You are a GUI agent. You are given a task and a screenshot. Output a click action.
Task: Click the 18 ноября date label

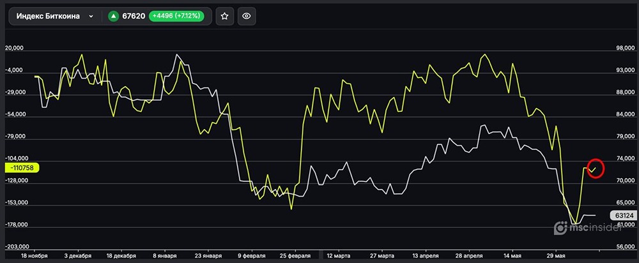tap(35, 256)
